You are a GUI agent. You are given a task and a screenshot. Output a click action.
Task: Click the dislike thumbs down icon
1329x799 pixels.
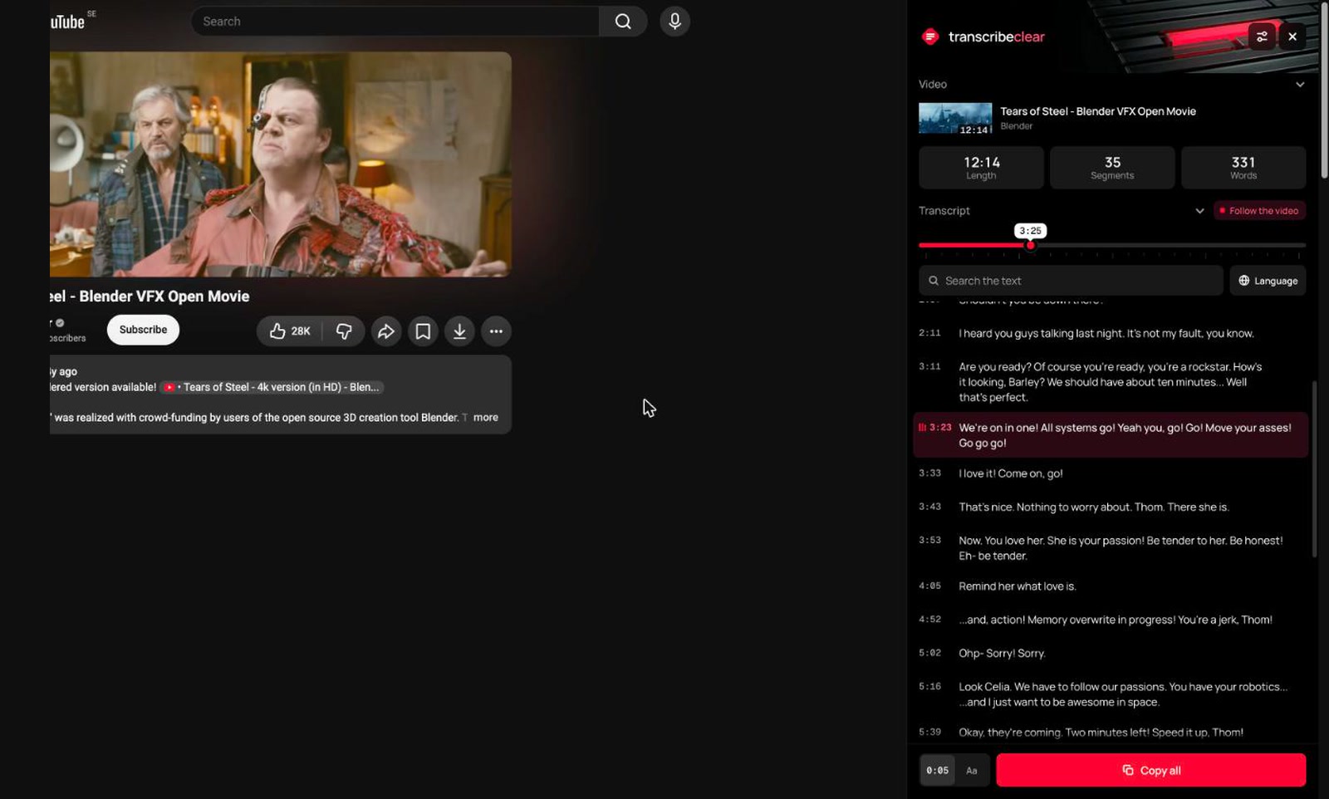click(x=343, y=331)
